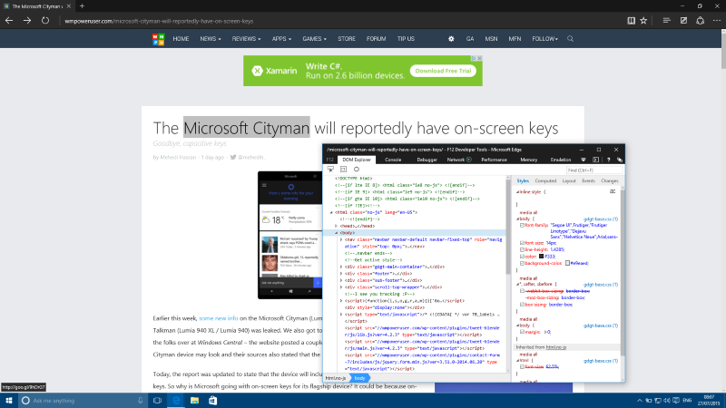This screenshot has height=408, width=726.
Task: Expand the head node in DOM tree
Action: (337, 226)
